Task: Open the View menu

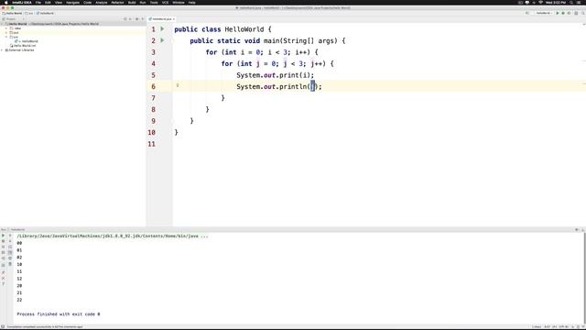Action: 59,2
